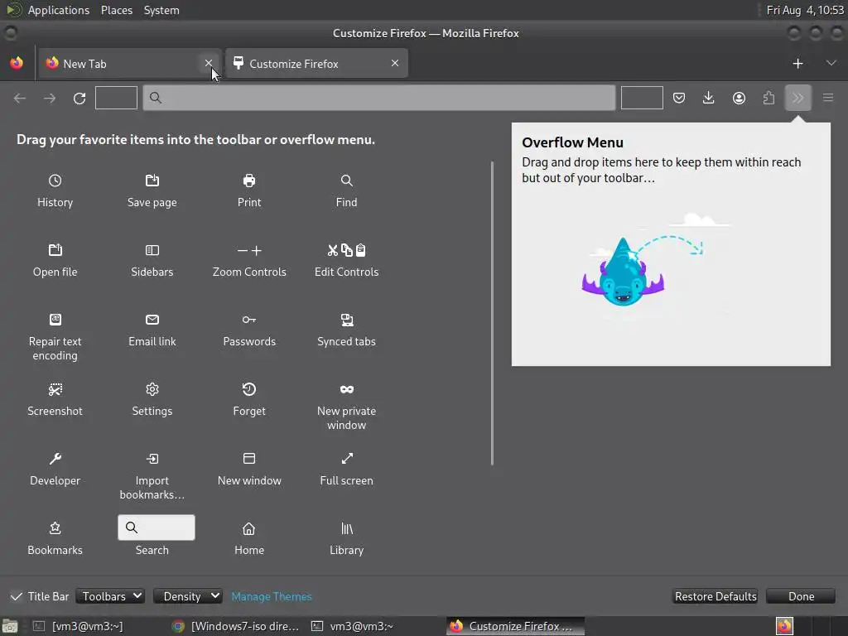Click the Restore Defaults button
The width and height of the screenshot is (848, 636).
pos(715,596)
